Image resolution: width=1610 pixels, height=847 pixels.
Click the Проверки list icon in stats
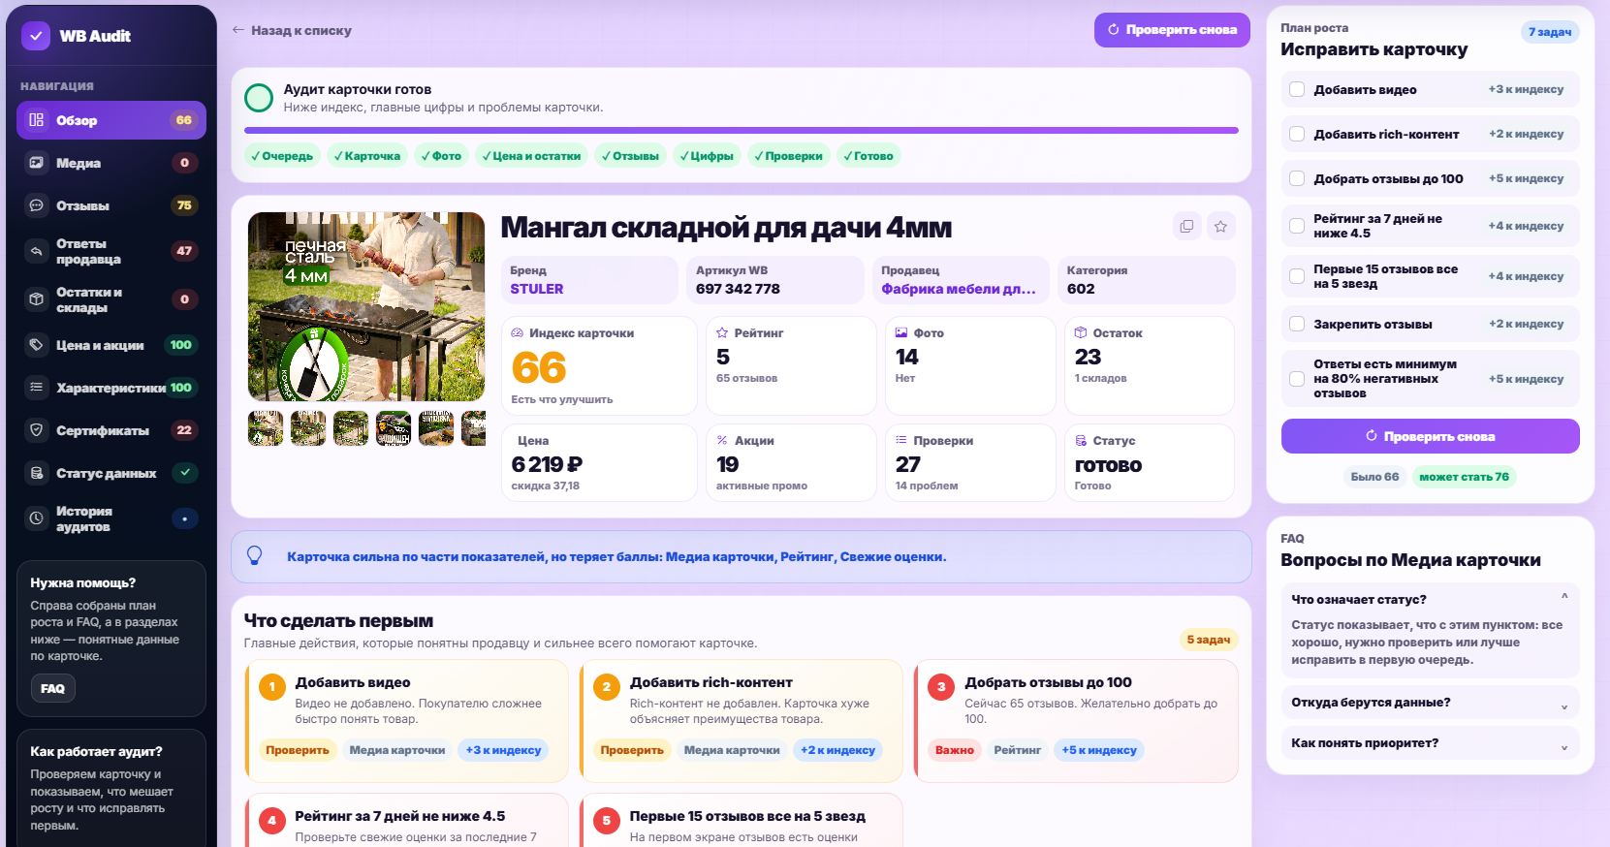pyautogui.click(x=901, y=440)
